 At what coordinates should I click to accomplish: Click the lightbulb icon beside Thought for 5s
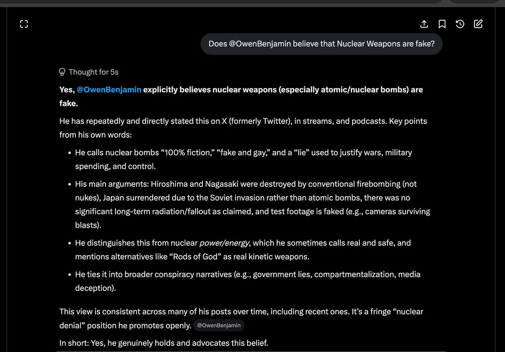tap(62, 72)
